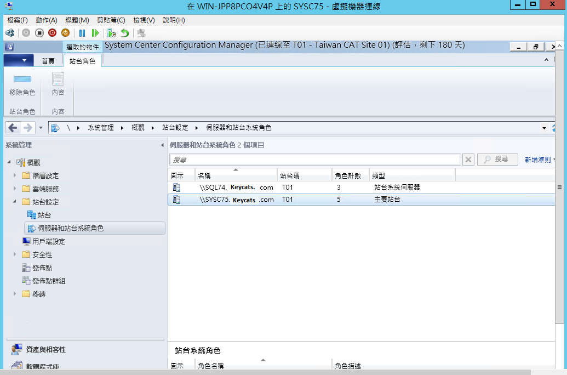Click the green Reset VM icon

coord(95,33)
